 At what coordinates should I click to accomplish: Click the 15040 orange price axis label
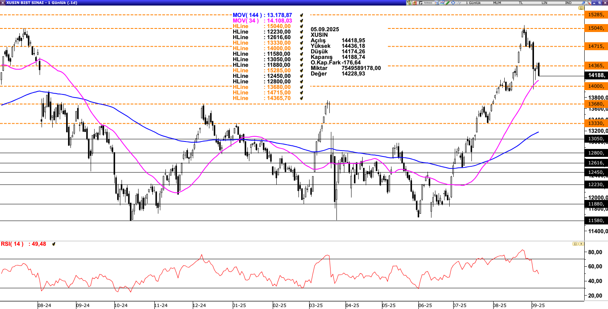[x=596, y=28]
